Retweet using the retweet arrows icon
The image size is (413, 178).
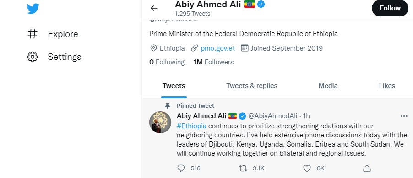[x=243, y=168]
